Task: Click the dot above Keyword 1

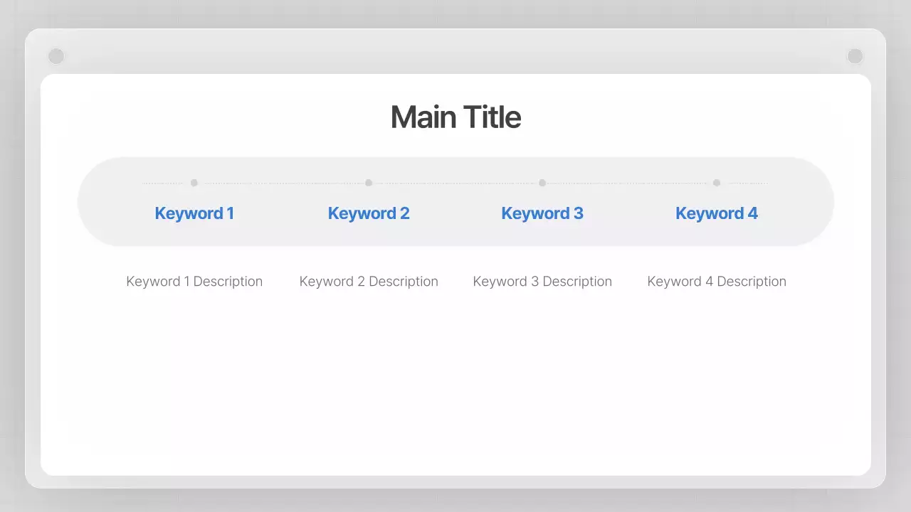Action: (194, 183)
